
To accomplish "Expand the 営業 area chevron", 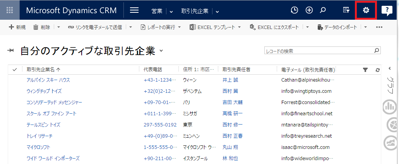I will (x=171, y=12).
